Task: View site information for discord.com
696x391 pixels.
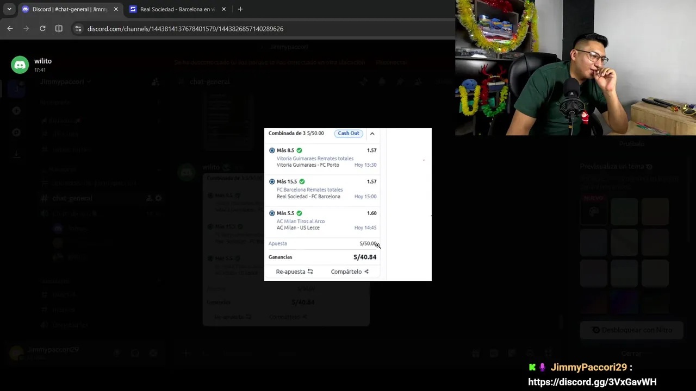Action: (78, 29)
